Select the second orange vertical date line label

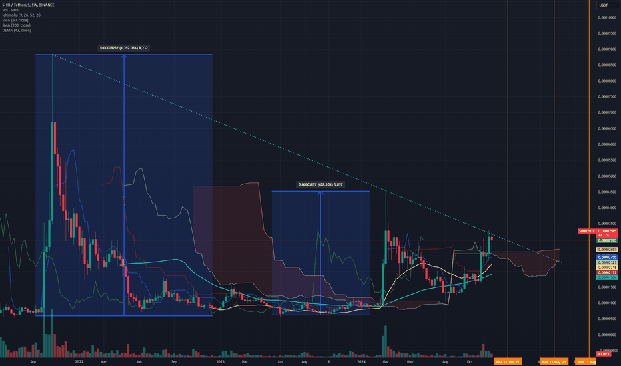point(554,361)
